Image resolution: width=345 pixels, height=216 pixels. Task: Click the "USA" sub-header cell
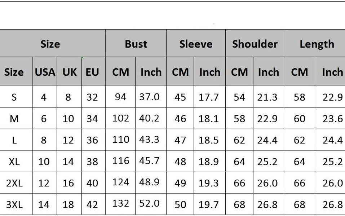tap(45, 72)
